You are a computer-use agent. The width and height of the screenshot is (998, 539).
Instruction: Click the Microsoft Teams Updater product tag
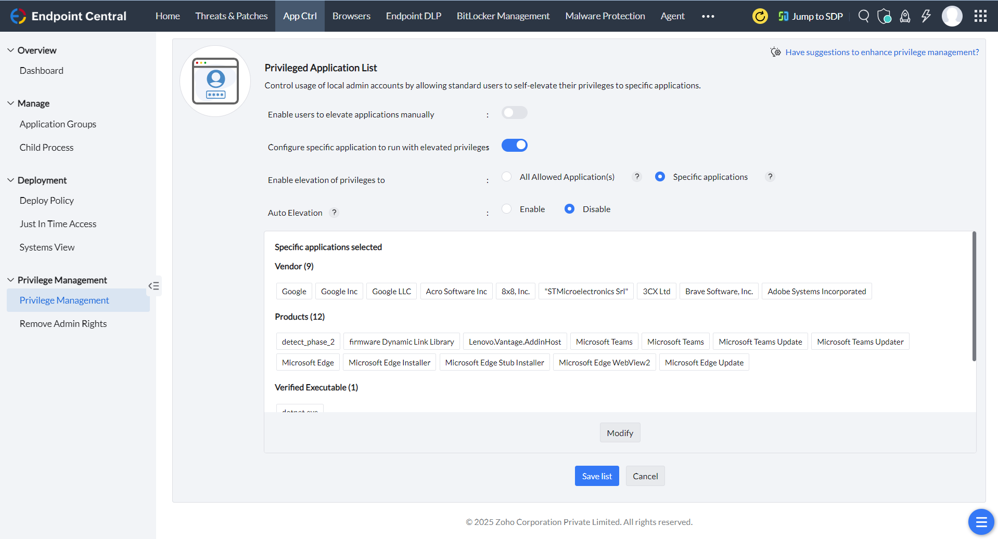tap(860, 342)
